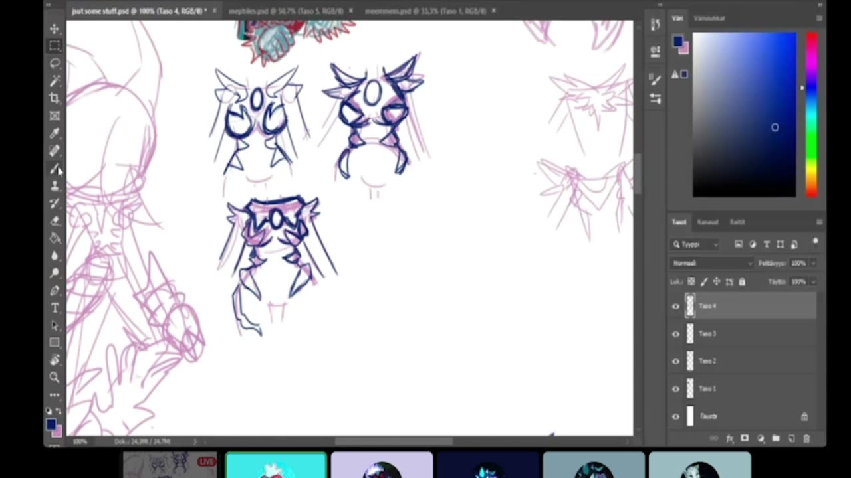Image resolution: width=851 pixels, height=478 pixels.
Task: Open the Layers panel options menu
Action: (819, 222)
